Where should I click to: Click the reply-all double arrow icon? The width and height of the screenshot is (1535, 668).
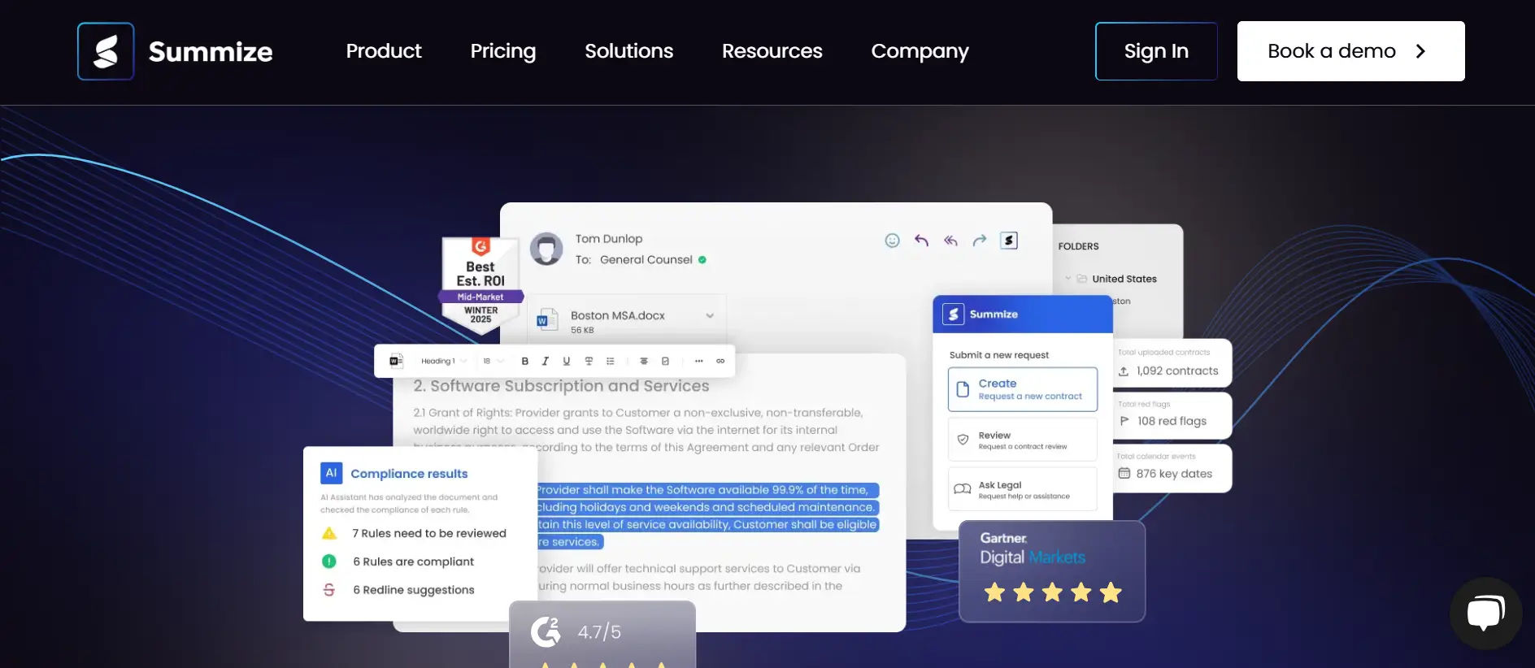tap(950, 241)
